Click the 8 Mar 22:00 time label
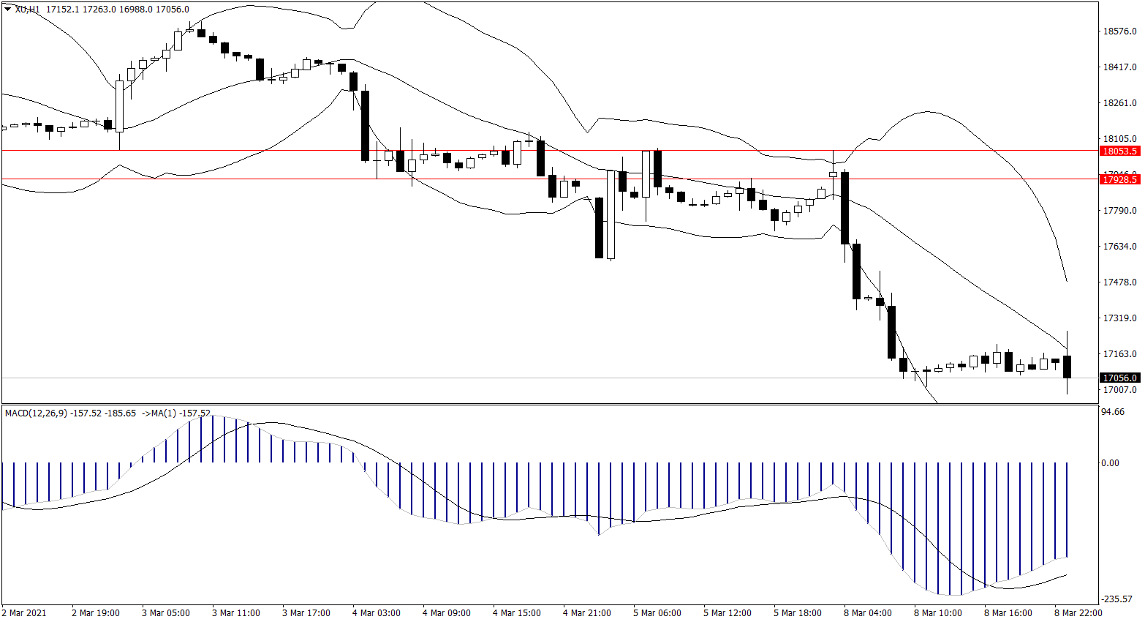The height and width of the screenshot is (622, 1145). point(1078,613)
